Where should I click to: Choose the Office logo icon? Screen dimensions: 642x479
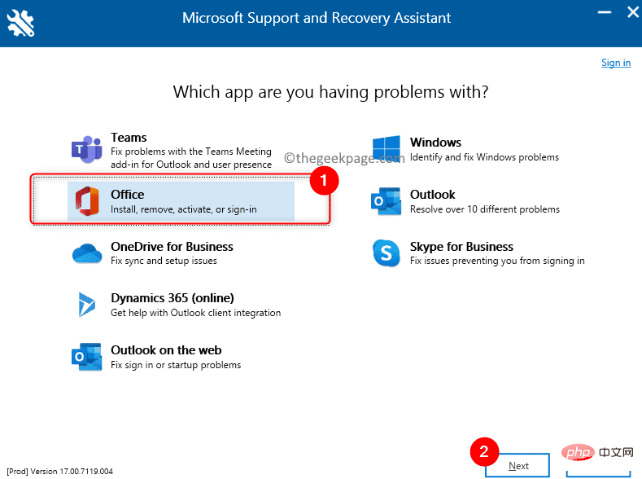[x=87, y=200]
